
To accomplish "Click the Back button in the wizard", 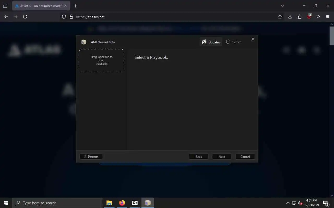I will (199, 157).
